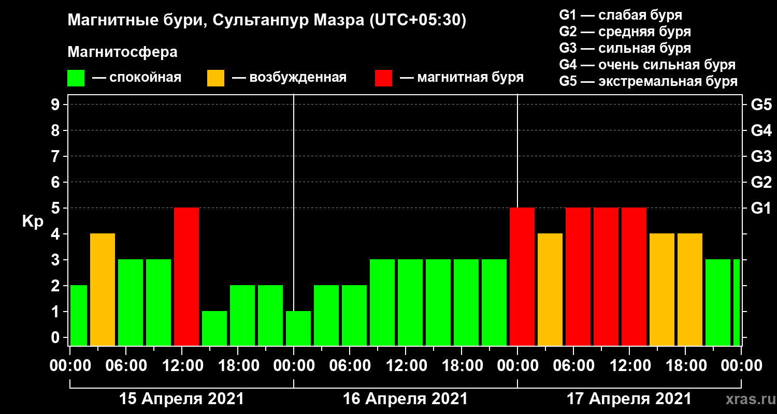This screenshot has width=777, height=414.
Task: Click the red Kp 5 bar on 15 April
Action: (x=186, y=277)
